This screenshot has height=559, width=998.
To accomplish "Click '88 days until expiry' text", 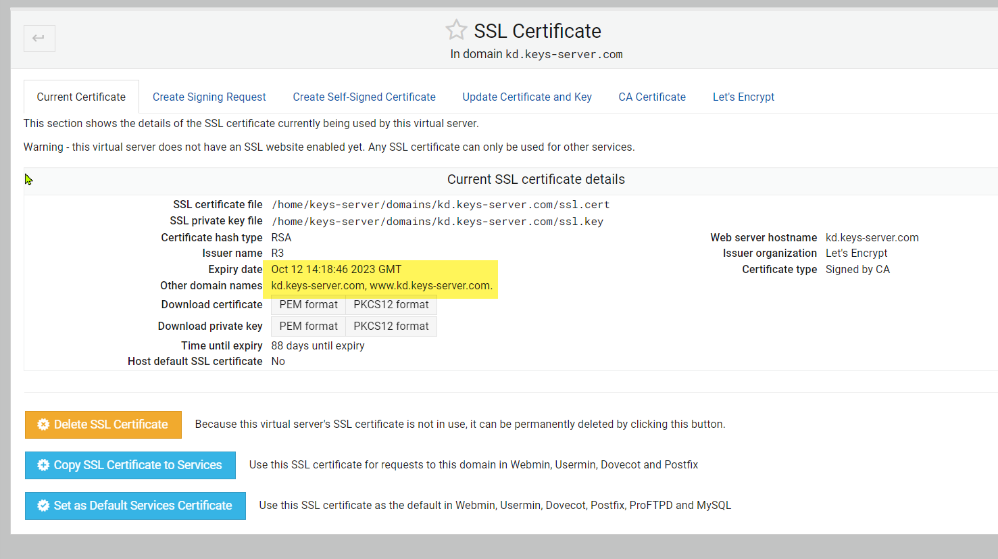I will pos(318,345).
